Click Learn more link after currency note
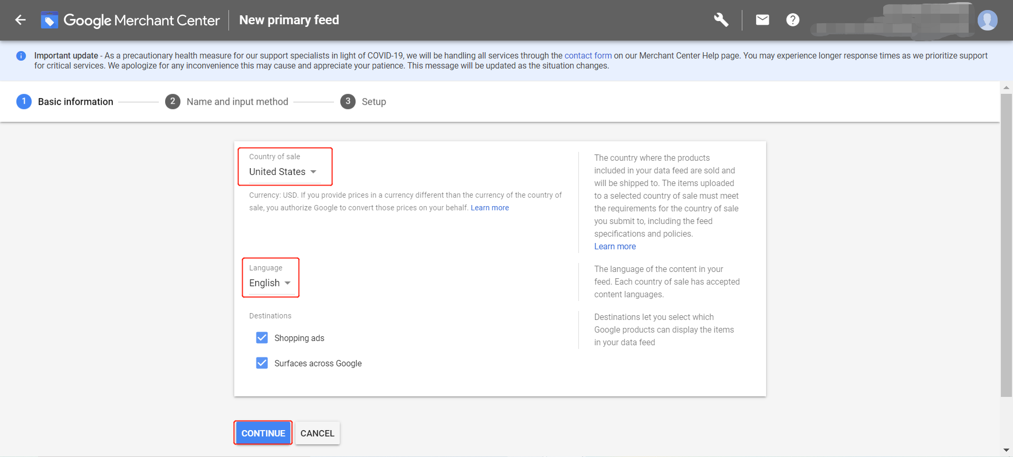 click(490, 208)
